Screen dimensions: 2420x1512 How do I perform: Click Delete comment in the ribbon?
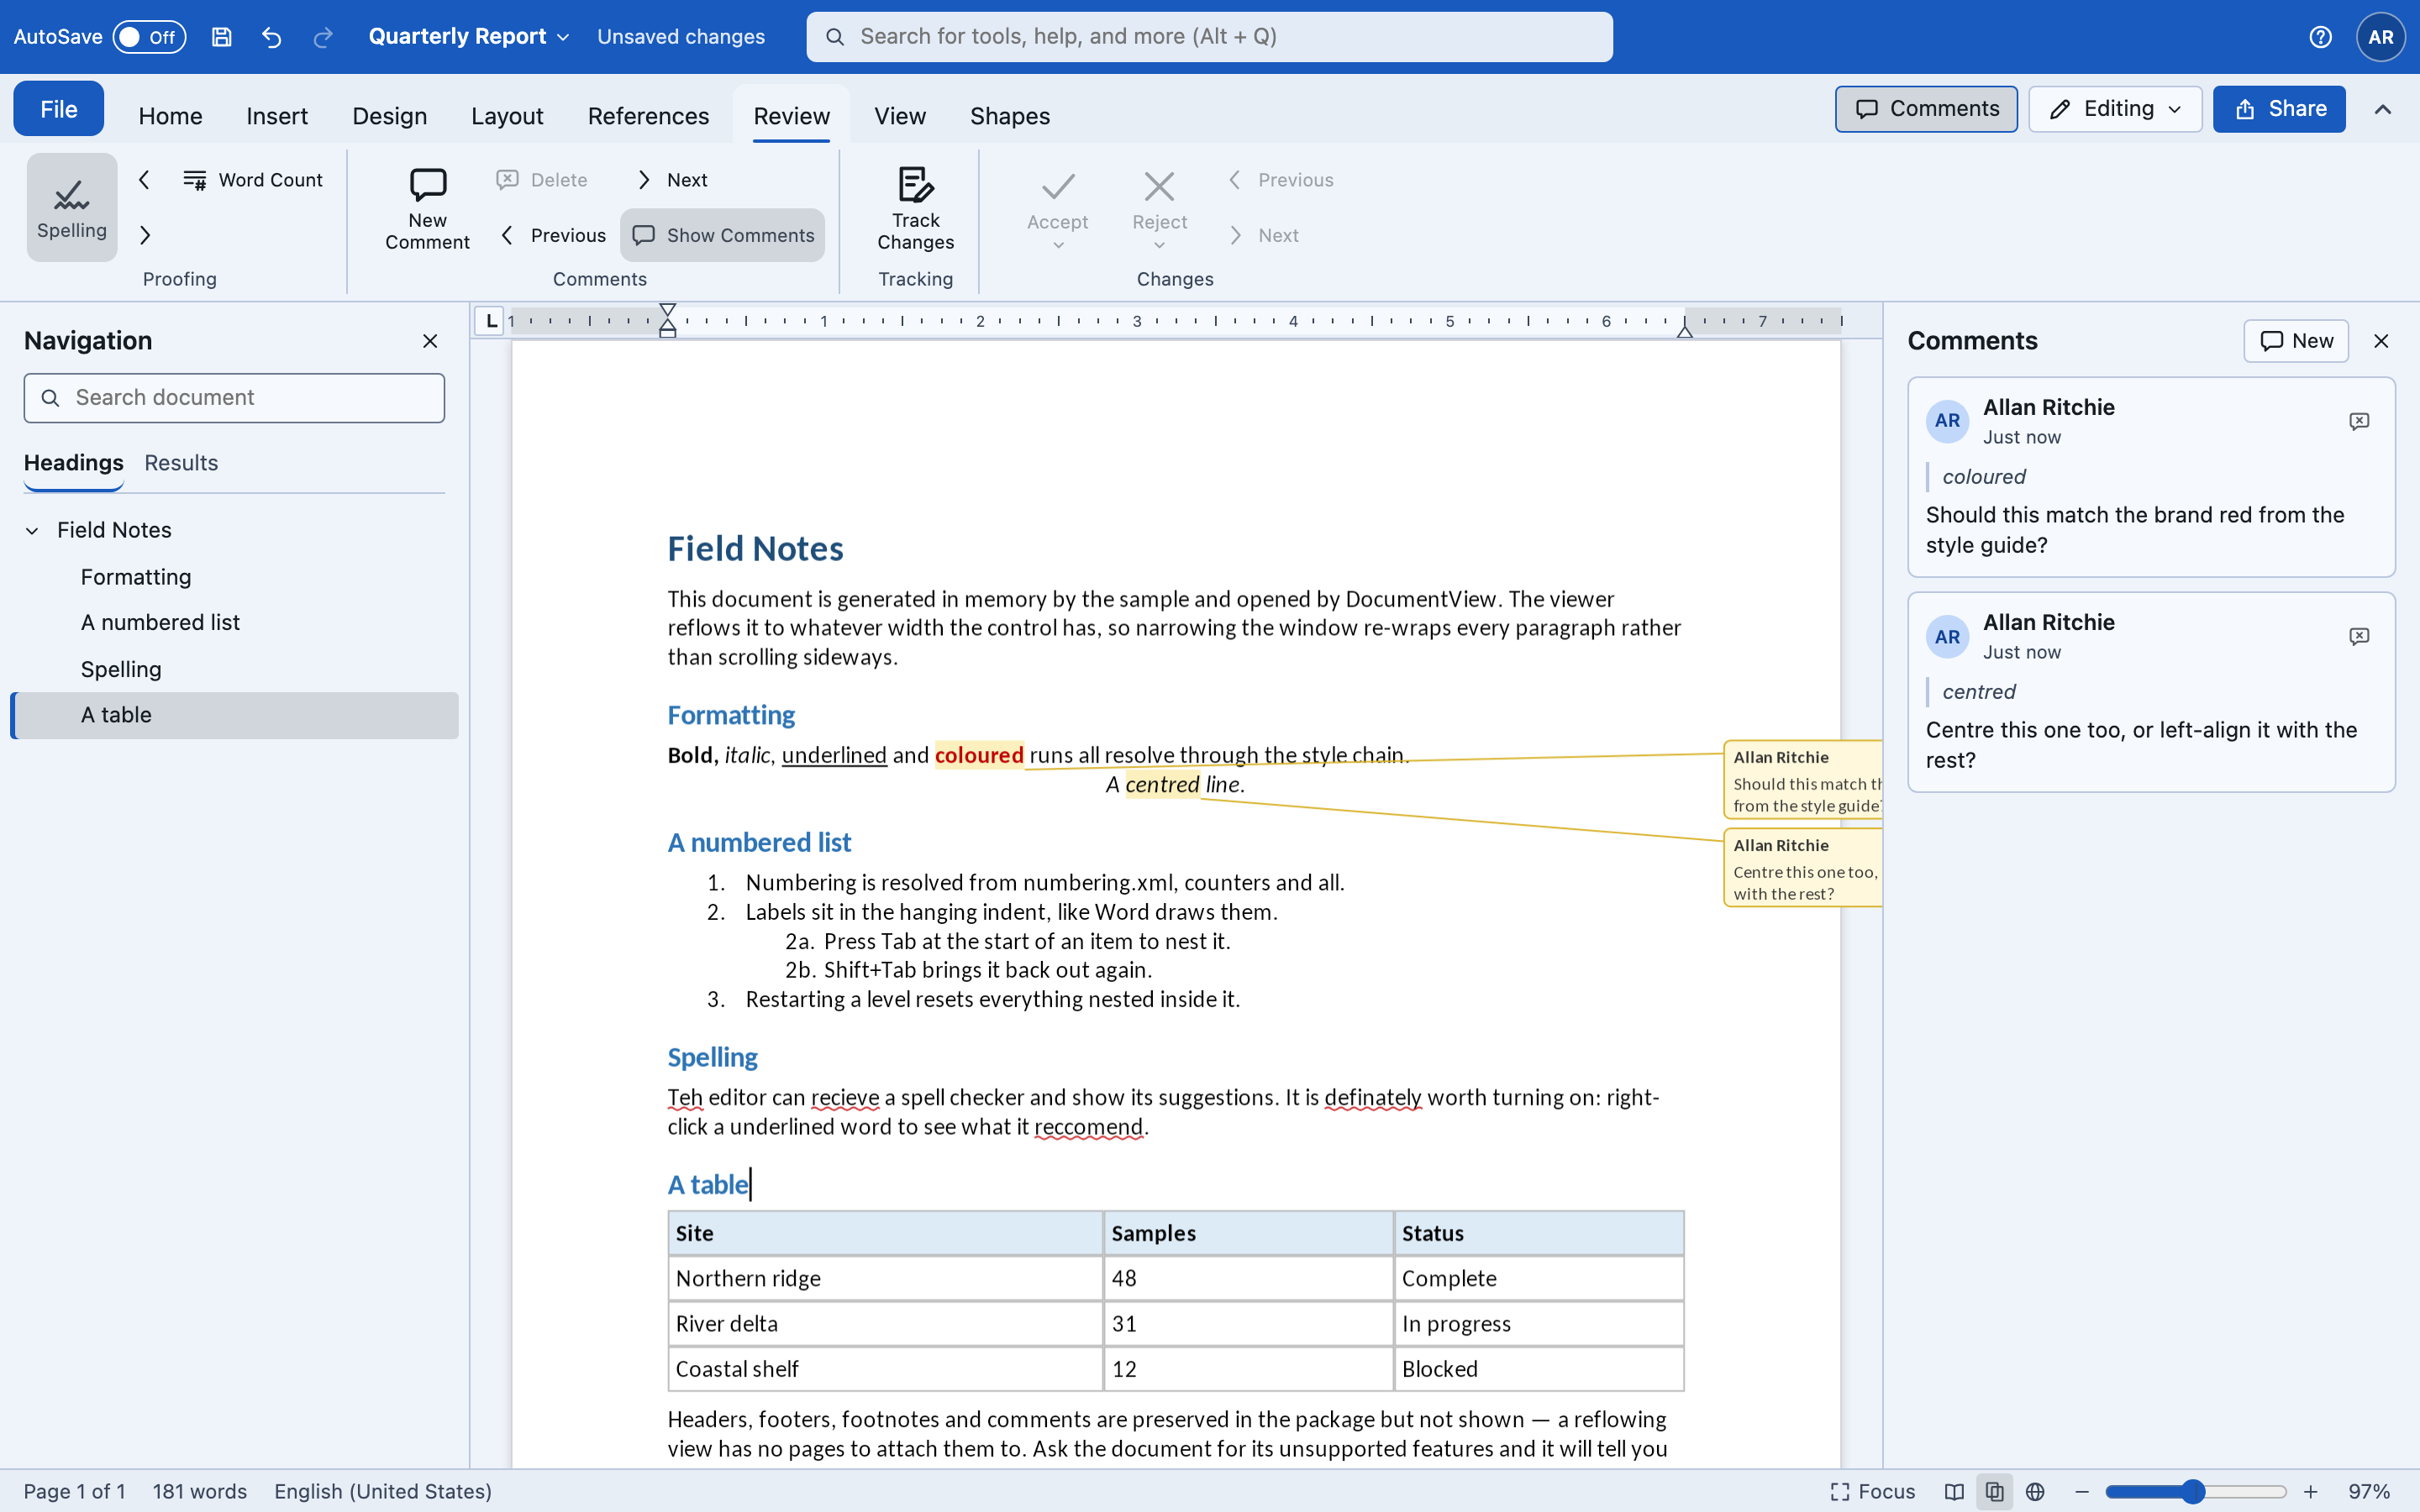click(x=543, y=180)
